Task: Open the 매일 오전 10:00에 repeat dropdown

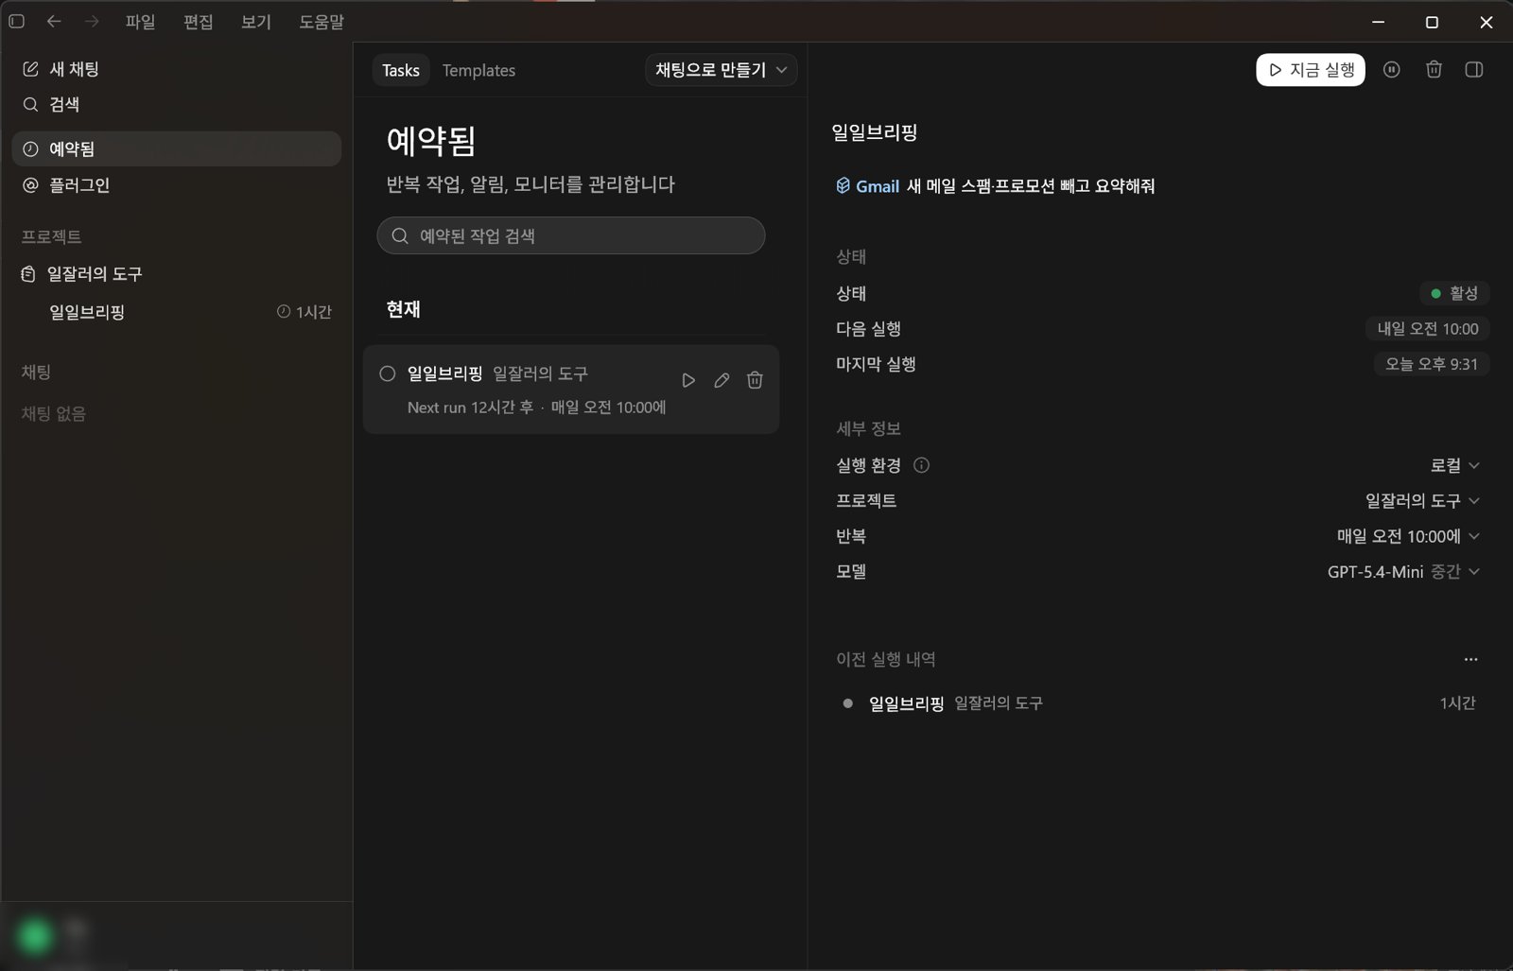Action: tap(1408, 536)
